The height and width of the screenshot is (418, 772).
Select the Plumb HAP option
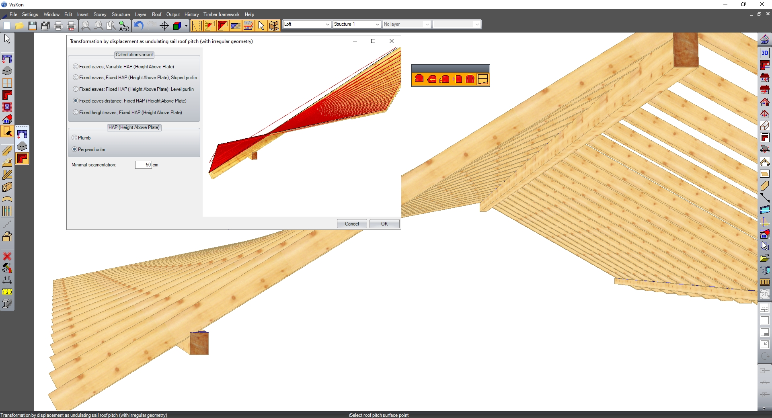pyautogui.click(x=74, y=138)
